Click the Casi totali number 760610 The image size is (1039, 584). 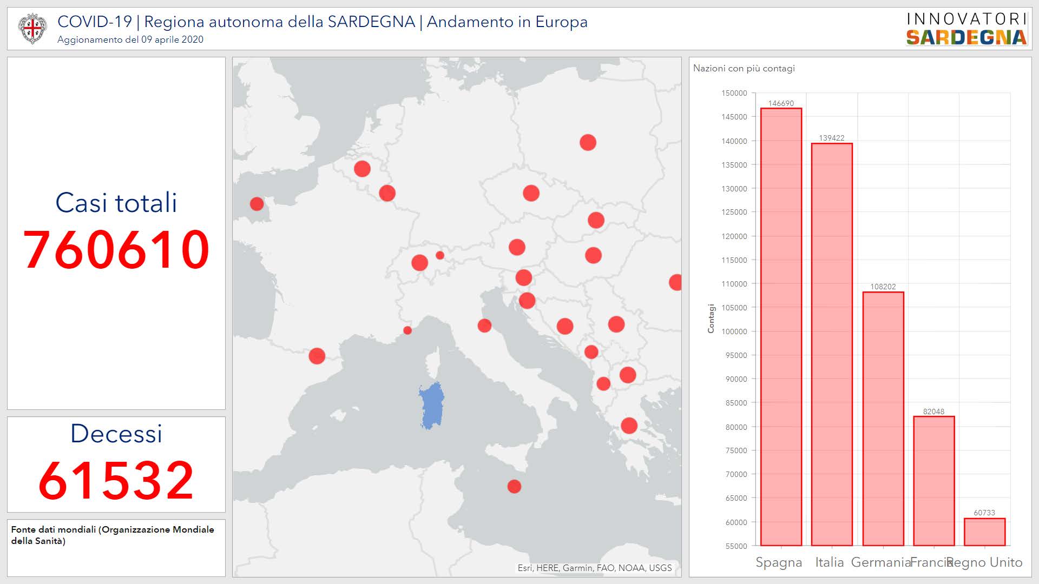coord(116,249)
